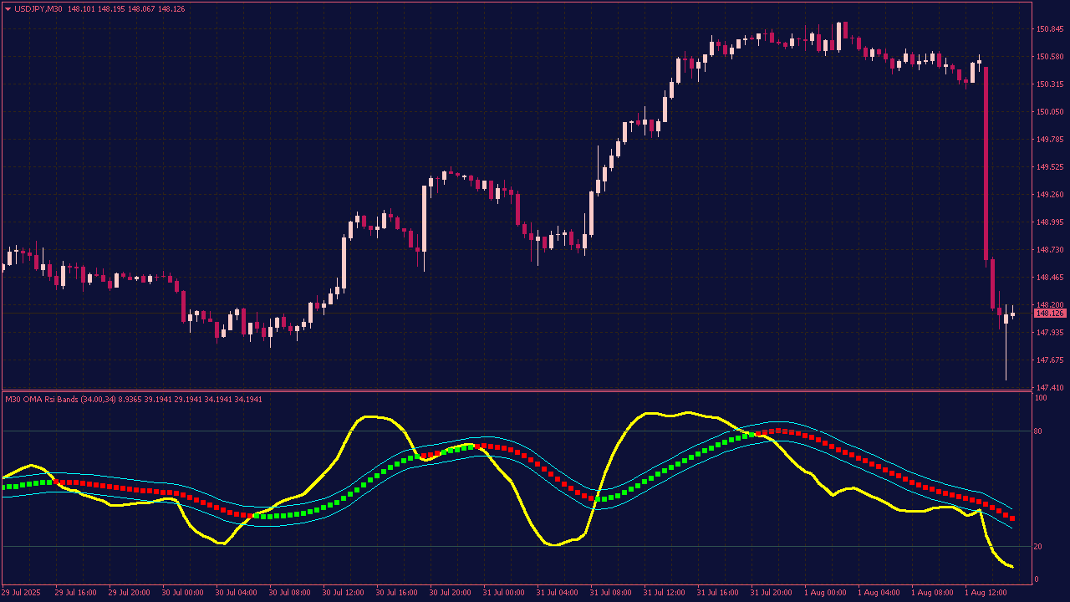Select the 29 Jul 2025 date label
This screenshot has height=602, width=1070.
click(20, 592)
